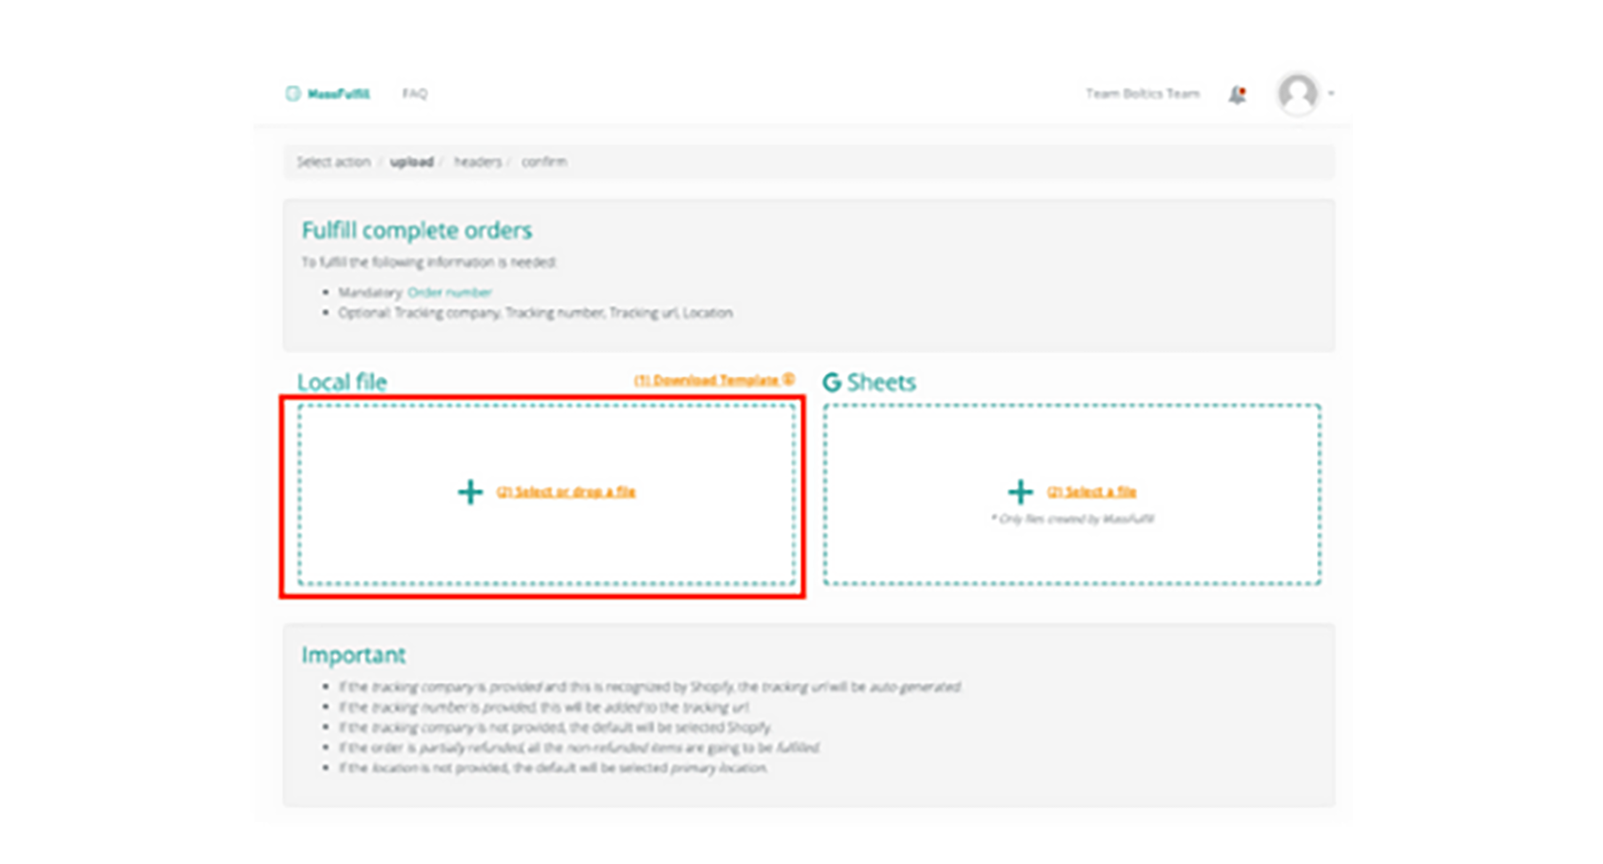Click the MassFulfill brand name text
This screenshot has height=864, width=1603.
coord(339,94)
